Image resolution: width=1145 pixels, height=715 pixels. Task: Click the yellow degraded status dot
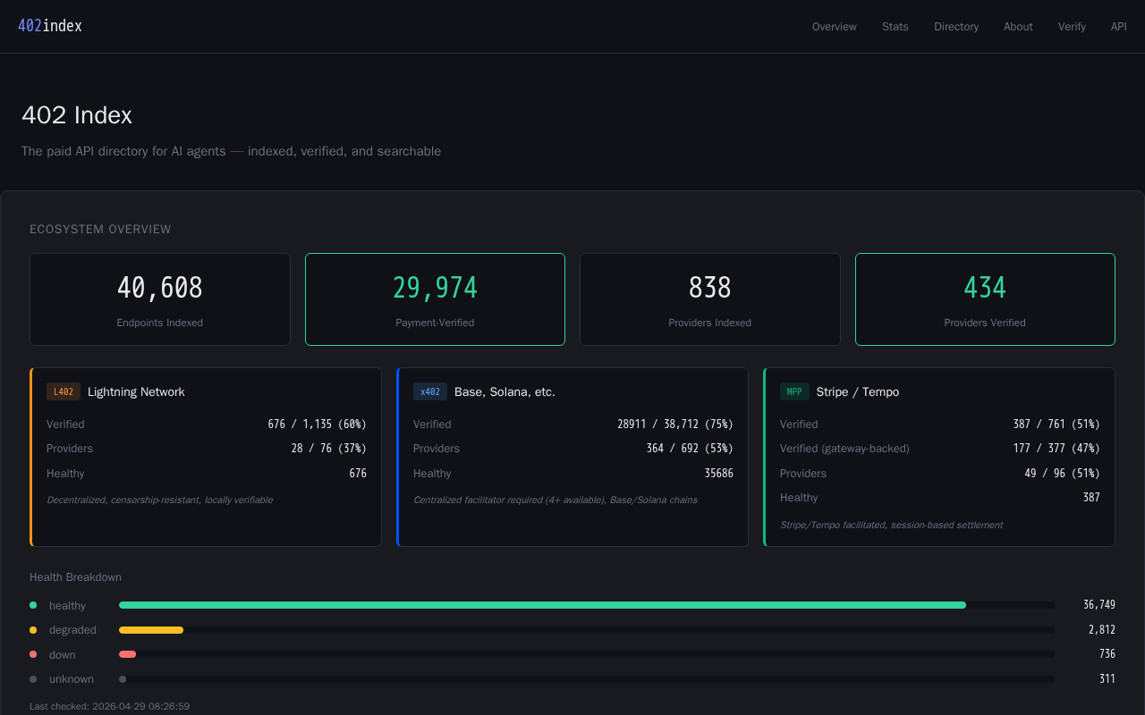tap(33, 630)
